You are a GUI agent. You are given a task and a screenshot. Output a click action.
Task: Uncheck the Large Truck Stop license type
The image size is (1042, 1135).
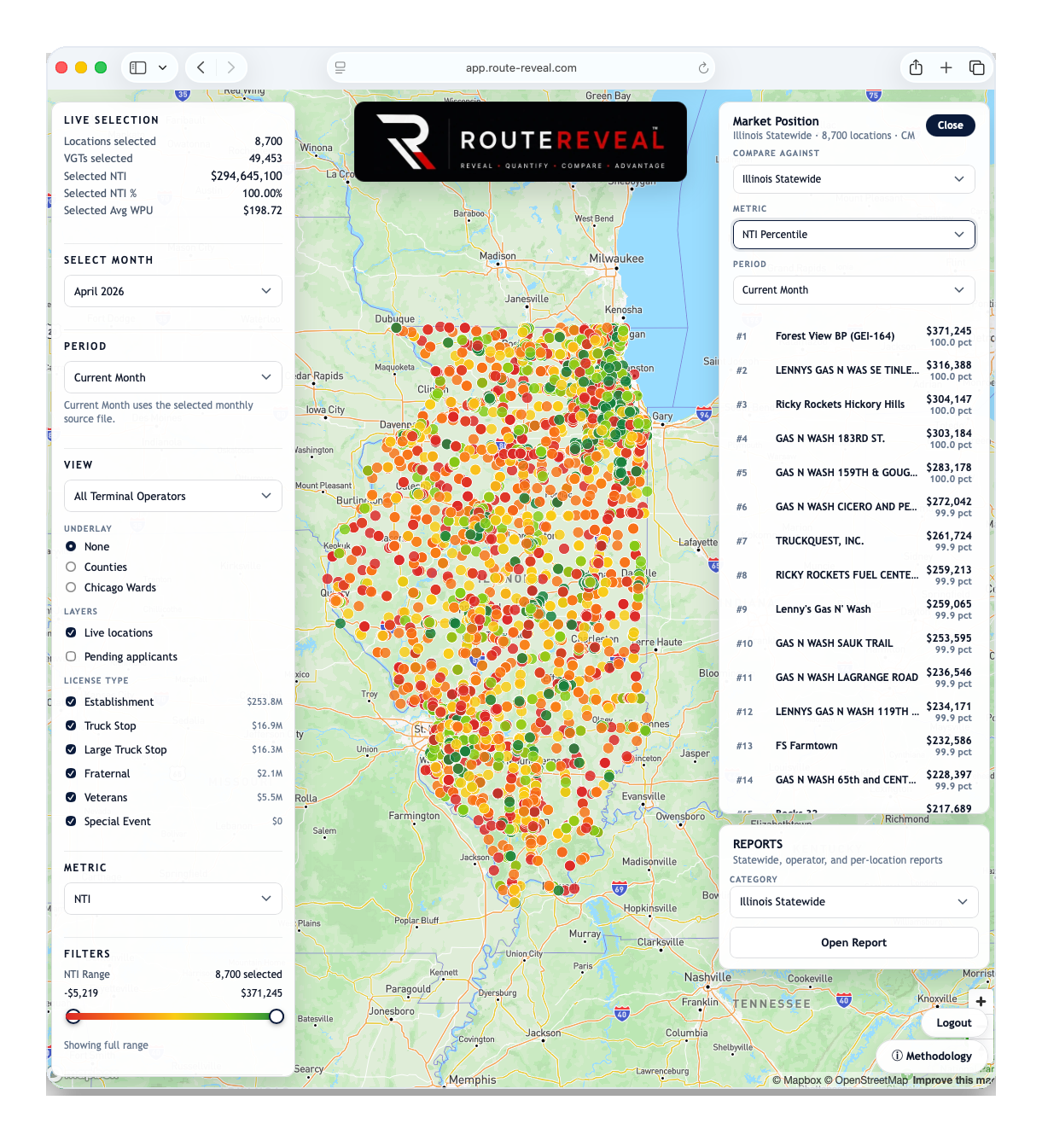71,749
